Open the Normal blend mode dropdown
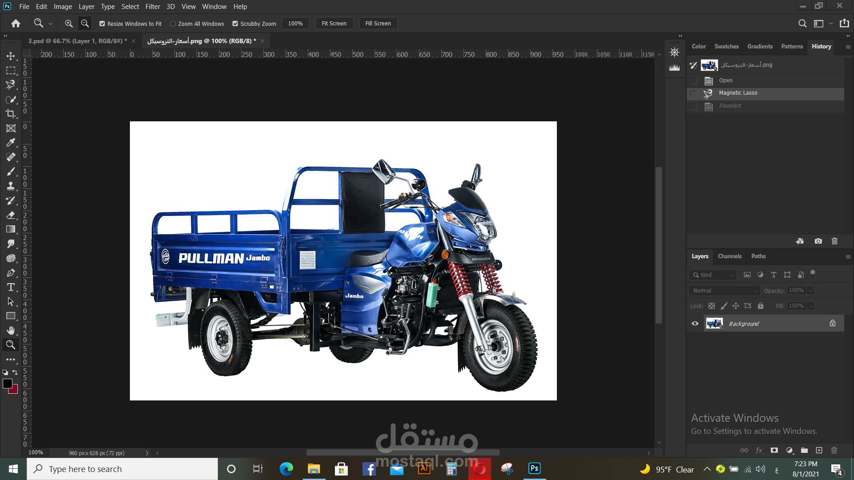 coord(724,291)
